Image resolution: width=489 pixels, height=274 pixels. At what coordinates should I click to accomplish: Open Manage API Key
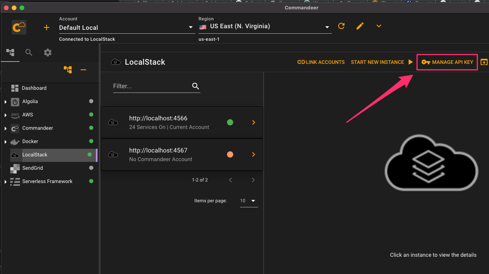coord(447,62)
